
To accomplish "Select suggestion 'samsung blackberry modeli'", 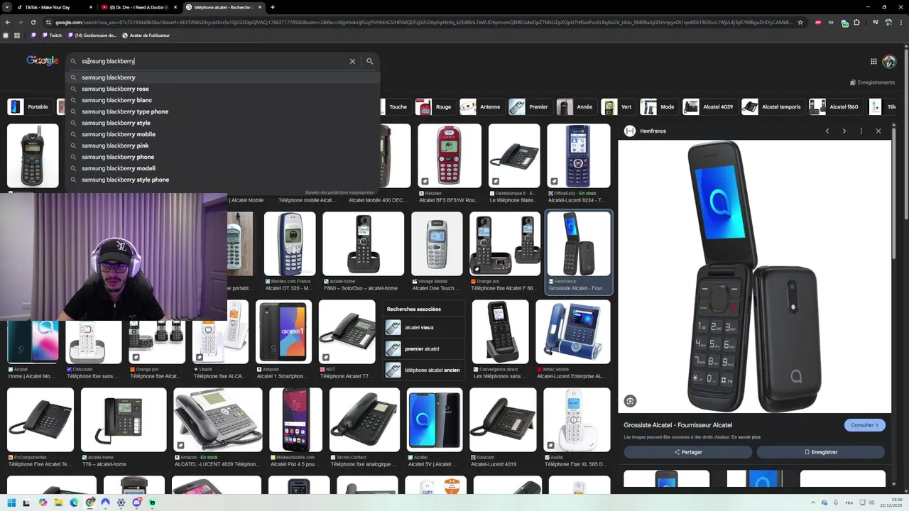I will click(x=222, y=168).
